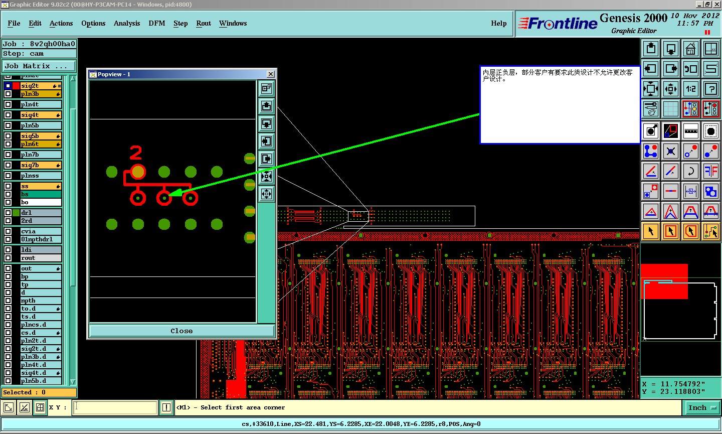Viewport: 722px width, 434px height.
Task: Click the top Popview reference window icon
Action: 267,88
